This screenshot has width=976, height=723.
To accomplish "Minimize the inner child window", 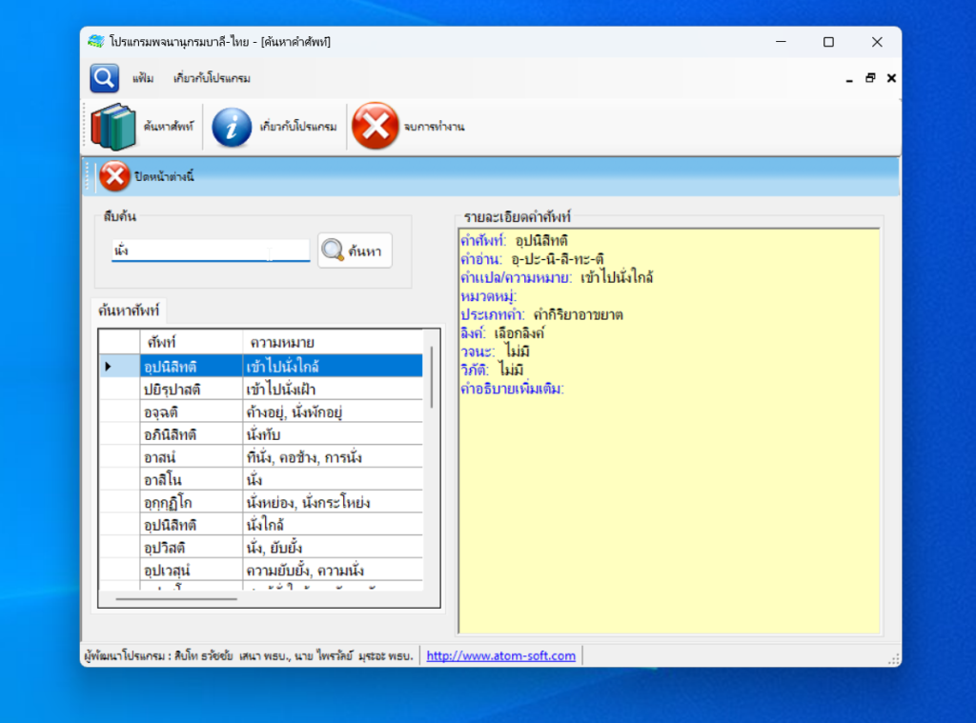I will 849,78.
